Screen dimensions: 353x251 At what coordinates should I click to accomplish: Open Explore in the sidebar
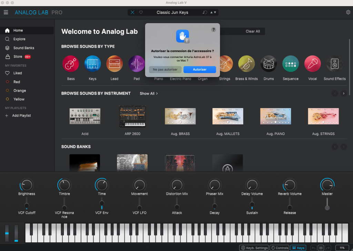tap(19, 39)
